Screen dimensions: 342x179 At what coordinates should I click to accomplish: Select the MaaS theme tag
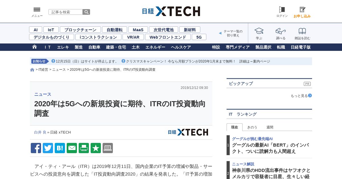(138, 30)
